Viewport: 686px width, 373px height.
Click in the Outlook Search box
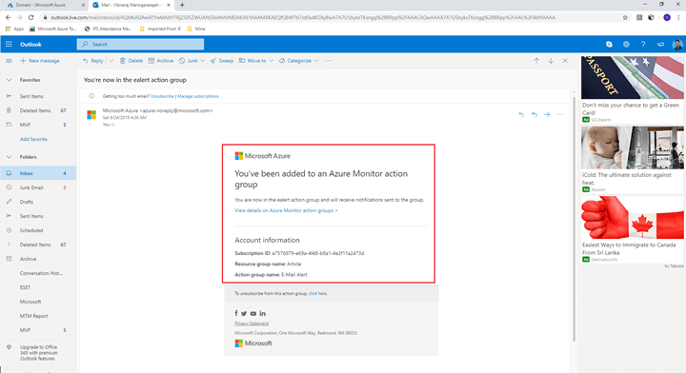click(x=140, y=44)
